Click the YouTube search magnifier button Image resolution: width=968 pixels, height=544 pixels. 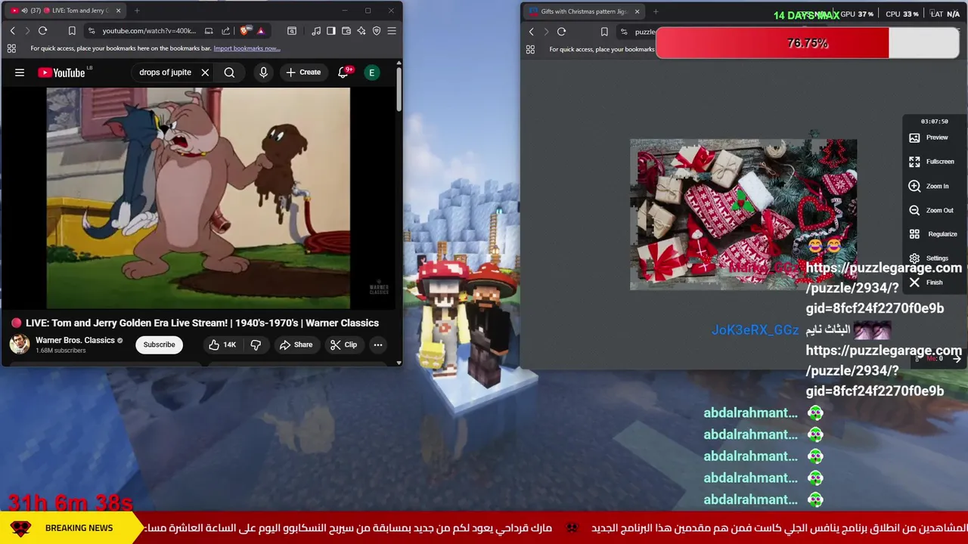(229, 73)
